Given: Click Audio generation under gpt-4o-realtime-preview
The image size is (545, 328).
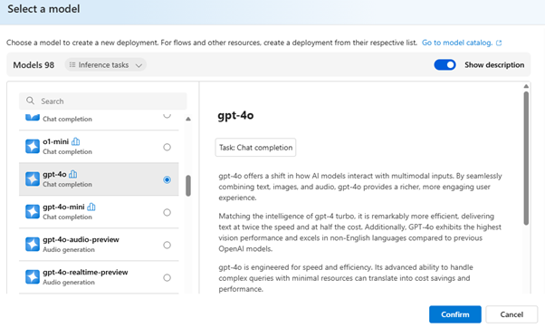Looking at the screenshot, I should 69,282.
